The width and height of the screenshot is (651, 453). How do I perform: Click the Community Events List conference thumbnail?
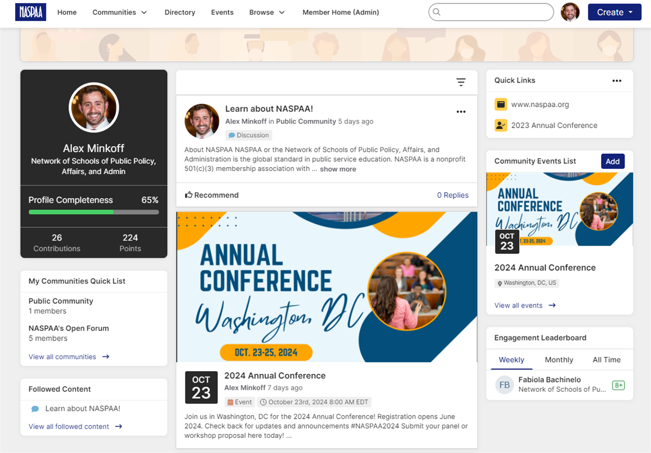pos(559,209)
